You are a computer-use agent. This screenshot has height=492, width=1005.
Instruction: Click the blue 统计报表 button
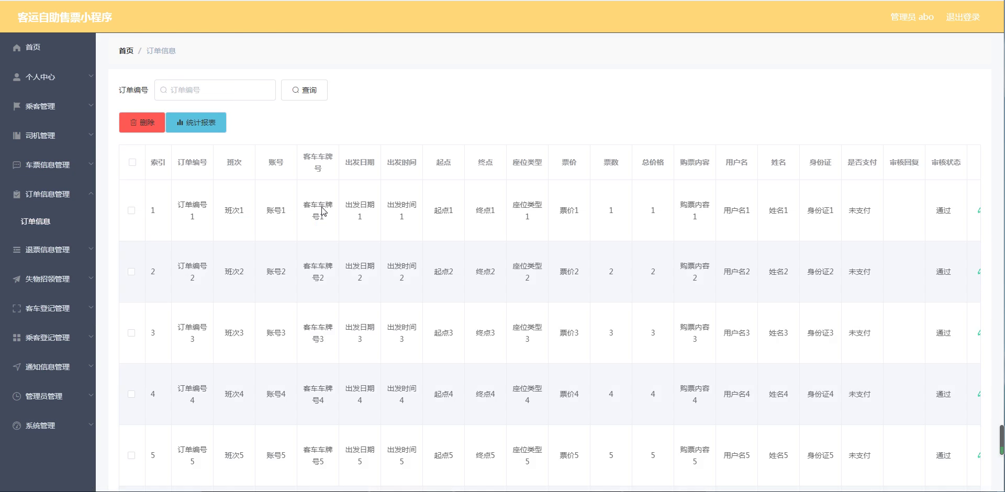(x=196, y=122)
